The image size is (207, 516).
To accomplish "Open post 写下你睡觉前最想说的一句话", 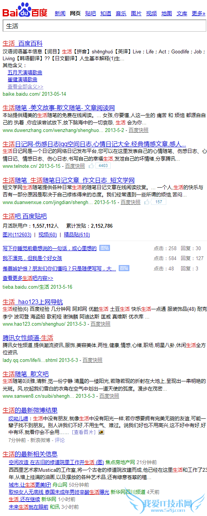I will coord(49,248).
